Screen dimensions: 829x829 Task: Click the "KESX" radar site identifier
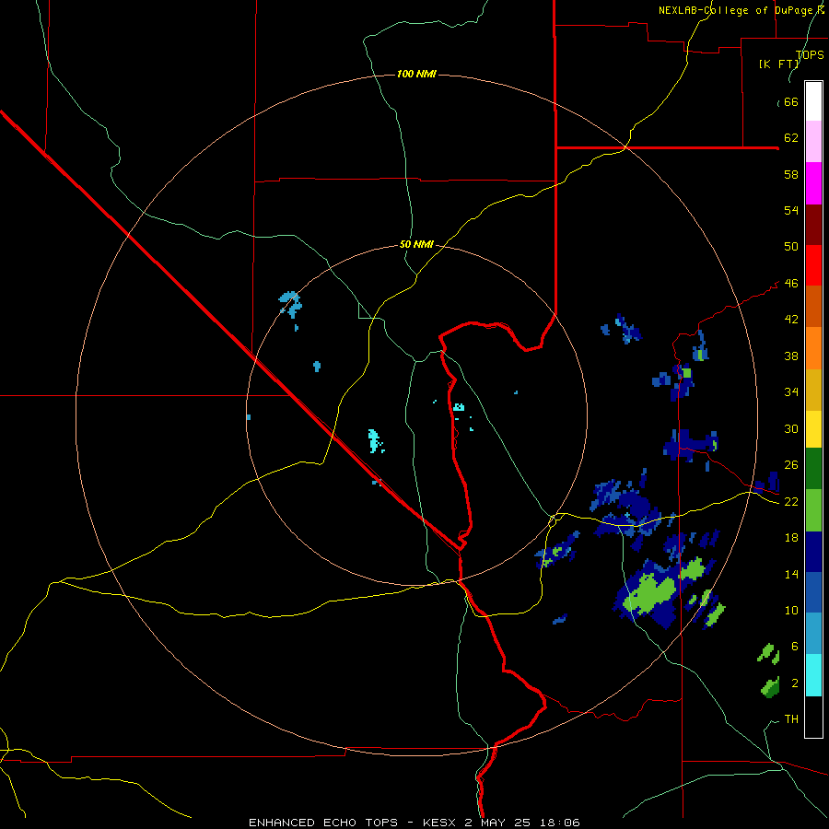click(x=440, y=823)
